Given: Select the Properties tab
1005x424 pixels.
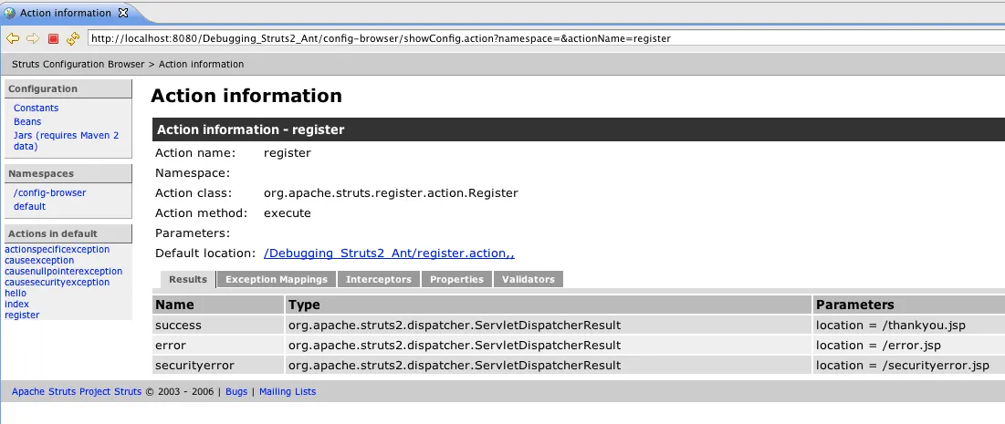Looking at the screenshot, I should click(x=456, y=279).
